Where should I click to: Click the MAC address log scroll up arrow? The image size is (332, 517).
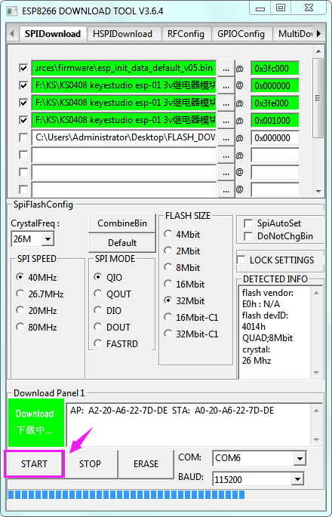click(316, 411)
